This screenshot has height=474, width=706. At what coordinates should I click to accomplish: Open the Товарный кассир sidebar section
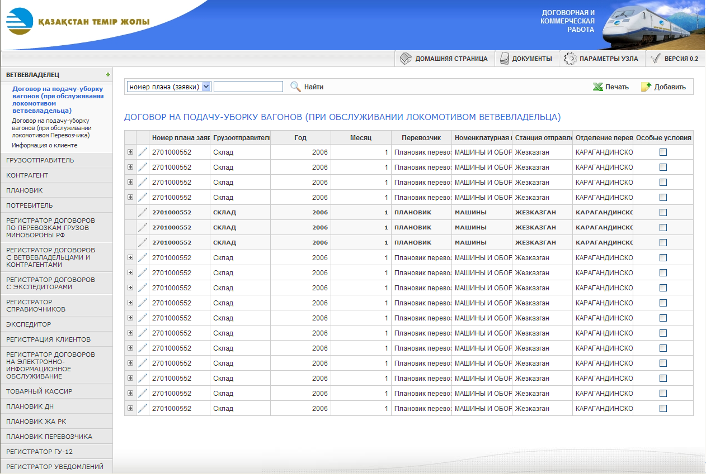(39, 391)
